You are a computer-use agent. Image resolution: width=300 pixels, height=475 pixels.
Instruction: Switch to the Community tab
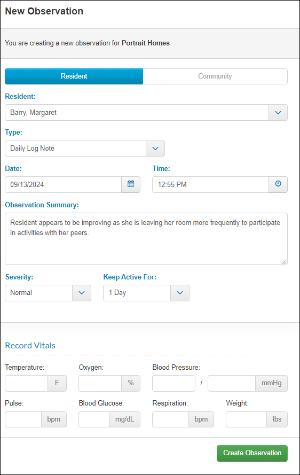point(215,76)
